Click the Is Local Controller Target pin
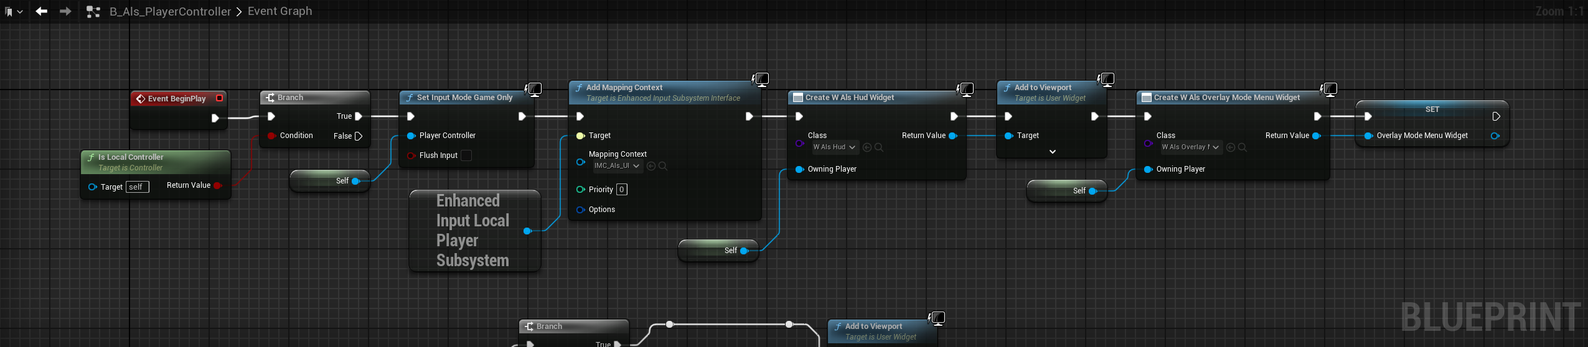This screenshot has height=347, width=1588. pos(92,187)
